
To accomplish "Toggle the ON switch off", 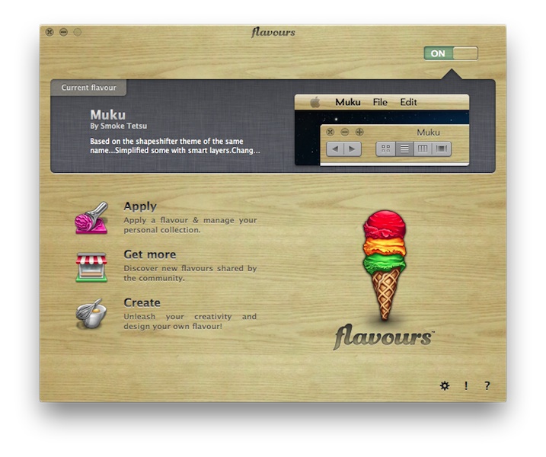I will coord(451,53).
